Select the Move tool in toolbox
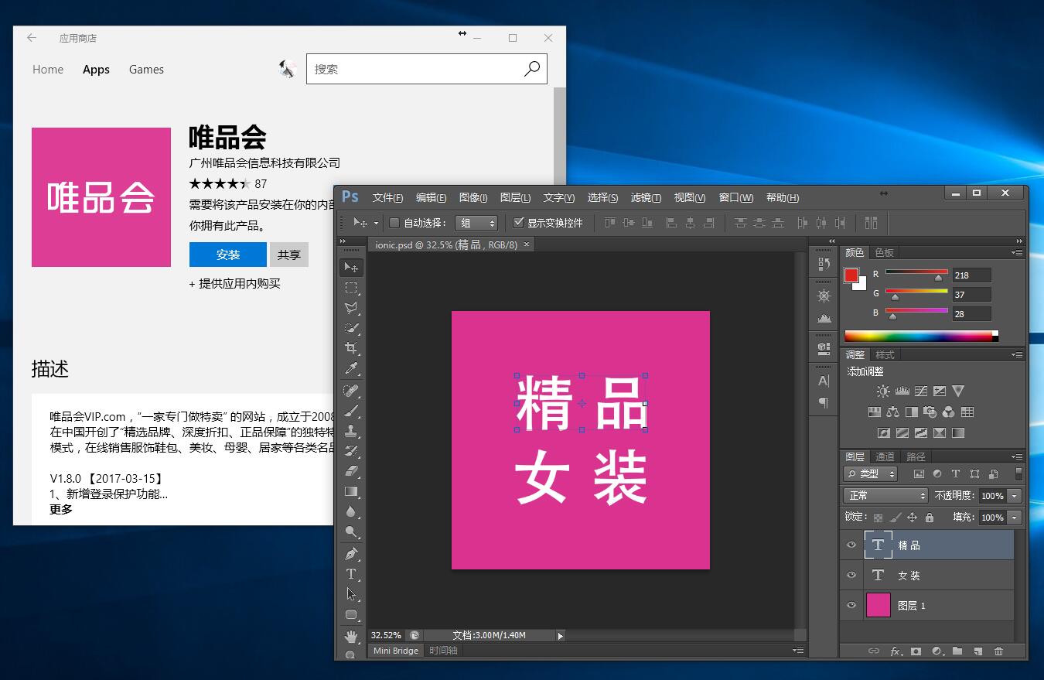 click(x=351, y=267)
